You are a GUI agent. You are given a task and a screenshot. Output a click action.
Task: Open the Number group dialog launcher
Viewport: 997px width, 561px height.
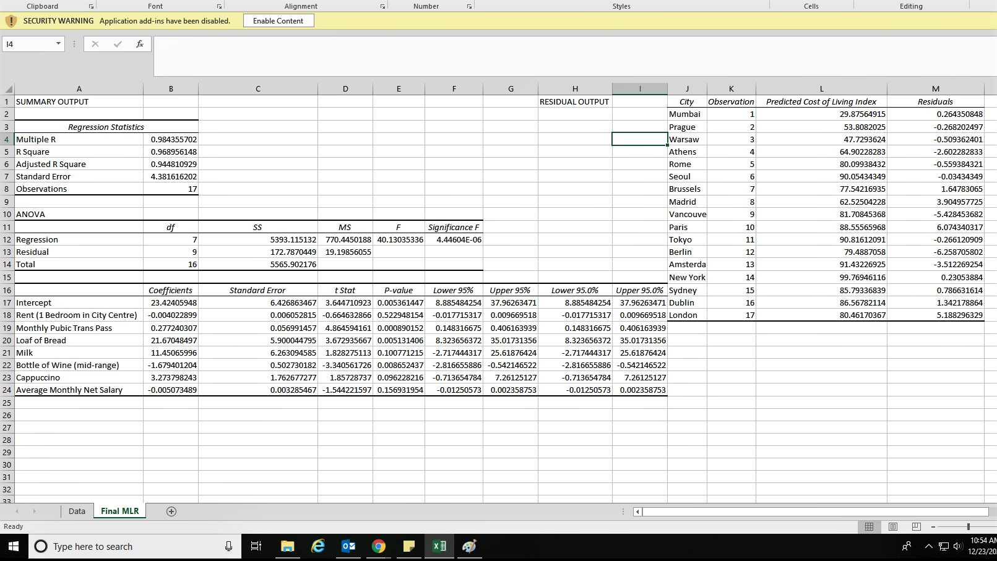tap(469, 6)
